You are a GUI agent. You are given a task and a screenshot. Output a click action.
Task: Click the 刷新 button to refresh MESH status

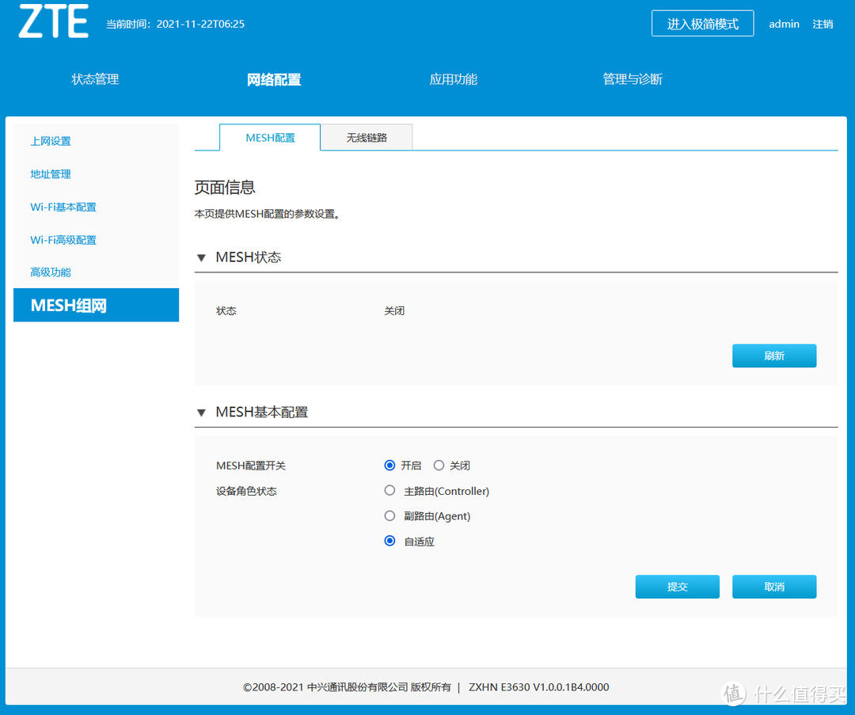point(773,356)
